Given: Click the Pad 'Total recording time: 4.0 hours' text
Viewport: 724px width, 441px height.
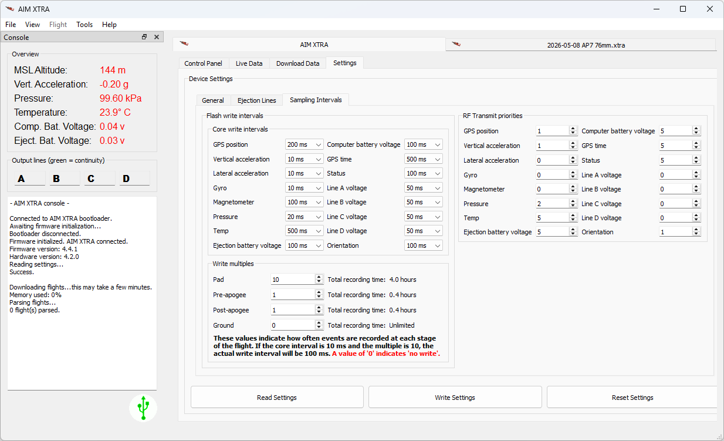Looking at the screenshot, I should point(372,280).
